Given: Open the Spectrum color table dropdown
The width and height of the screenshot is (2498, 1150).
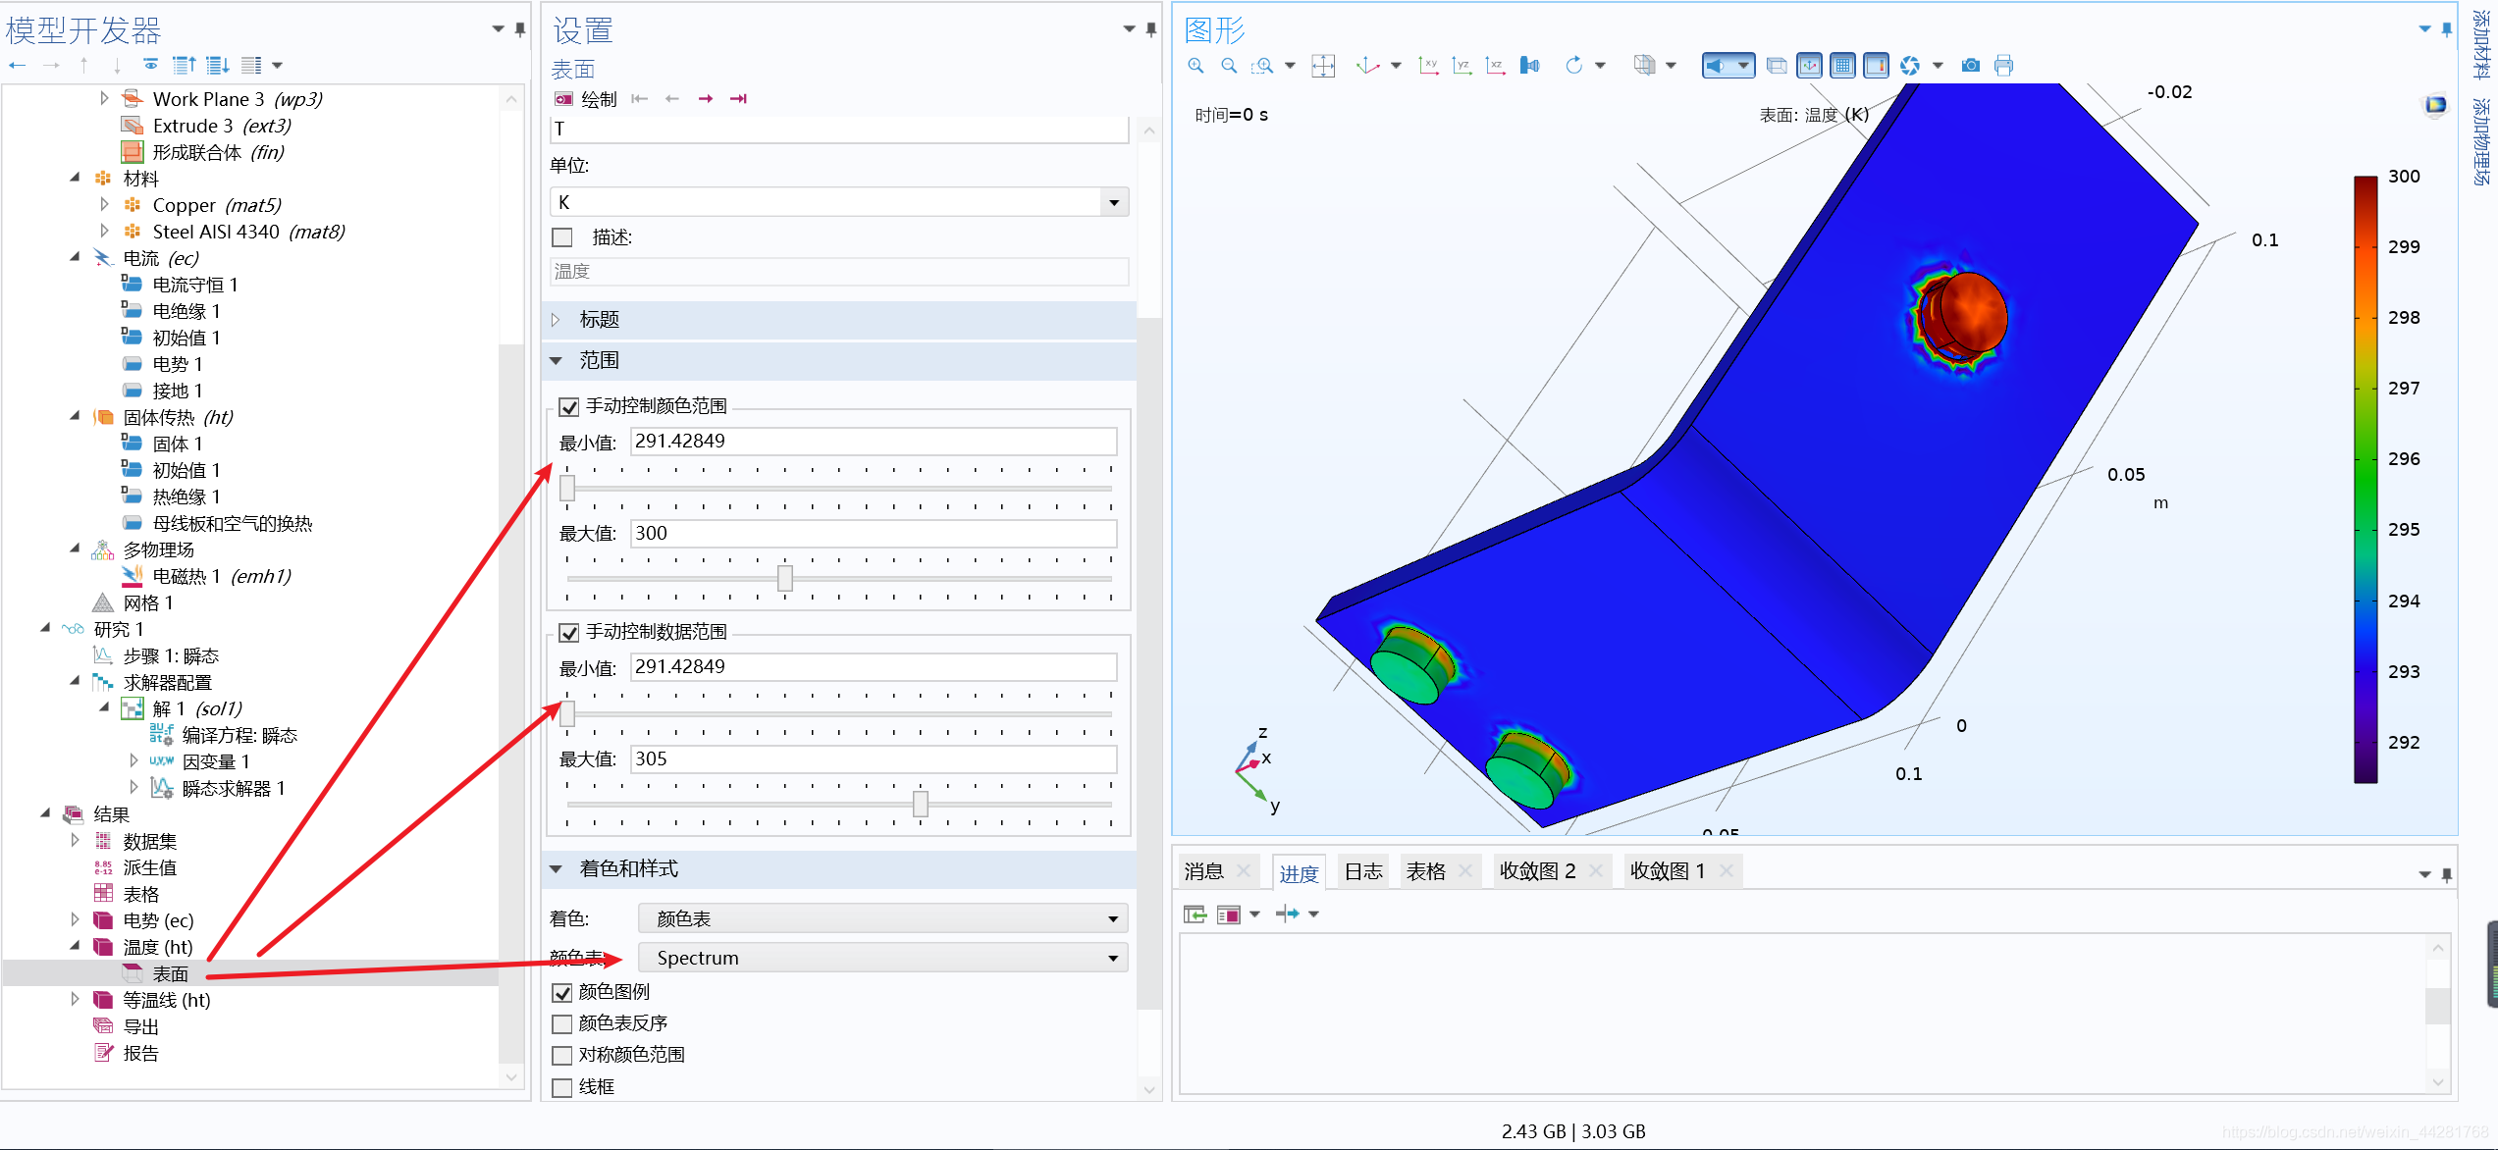Looking at the screenshot, I should 1113,958.
